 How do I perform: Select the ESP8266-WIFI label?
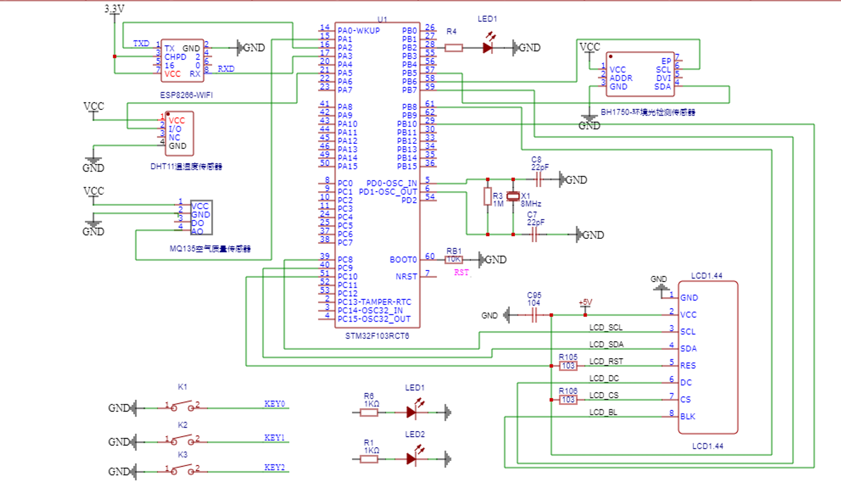pos(187,95)
